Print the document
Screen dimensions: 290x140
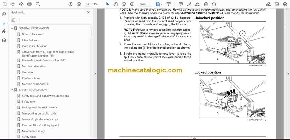coord(29,4)
